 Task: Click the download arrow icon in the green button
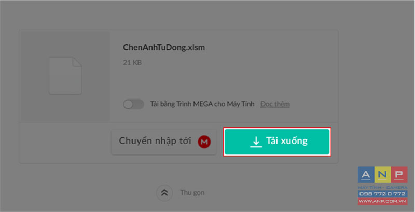click(256, 142)
